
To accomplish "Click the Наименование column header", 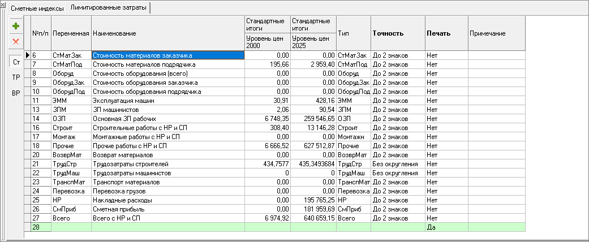I will (167, 34).
